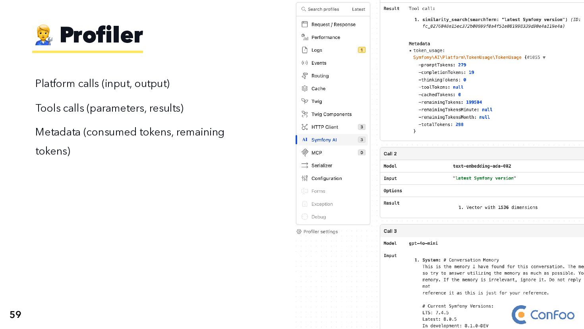This screenshot has height=329, width=584.
Task: Click the Routing signpost icon
Action: [x=305, y=75]
